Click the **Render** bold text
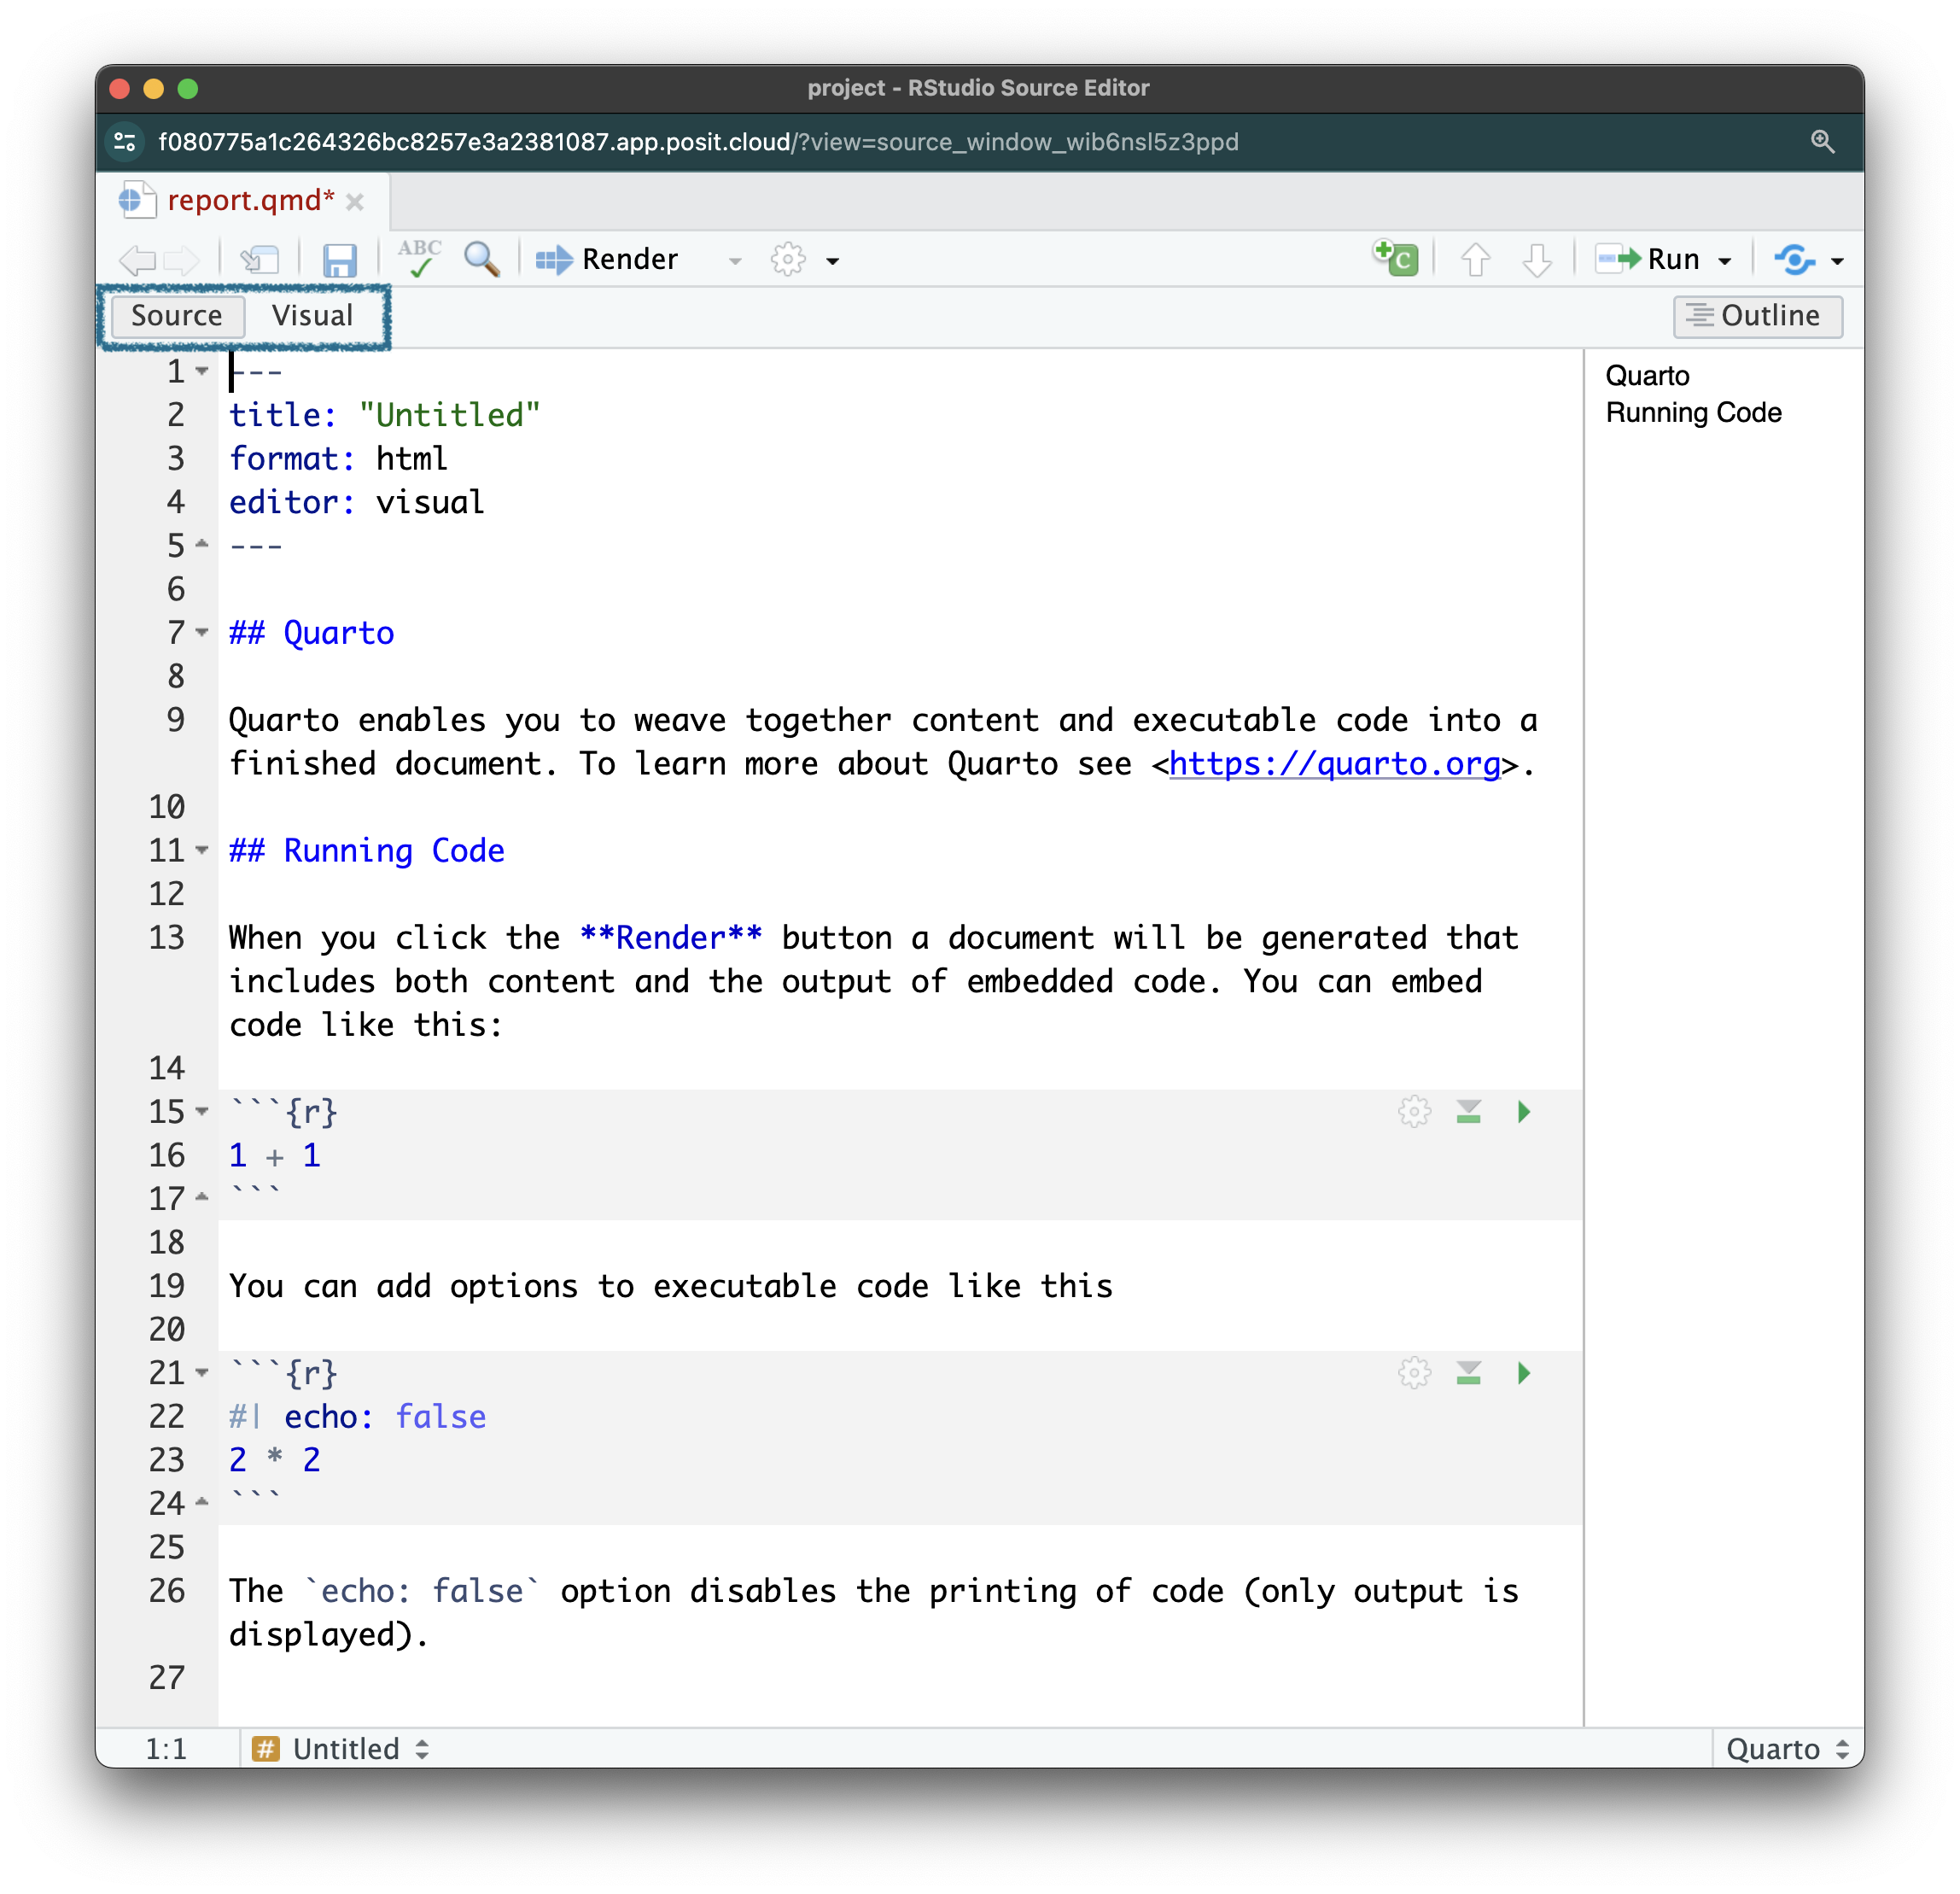Screen dimensions: 1960x1894 point(671,938)
